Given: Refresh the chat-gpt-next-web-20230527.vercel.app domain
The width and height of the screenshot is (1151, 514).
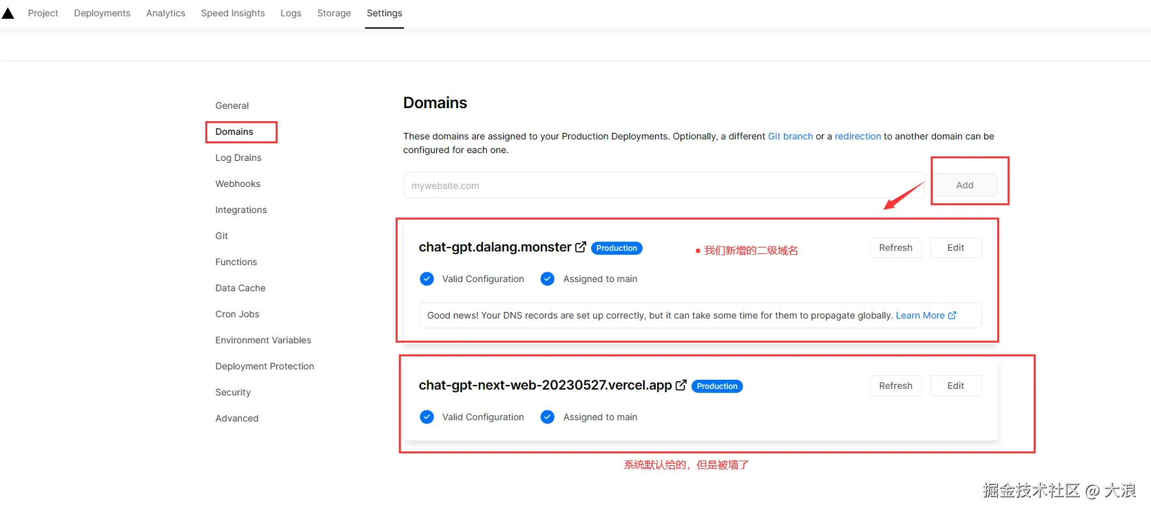Looking at the screenshot, I should 896,386.
